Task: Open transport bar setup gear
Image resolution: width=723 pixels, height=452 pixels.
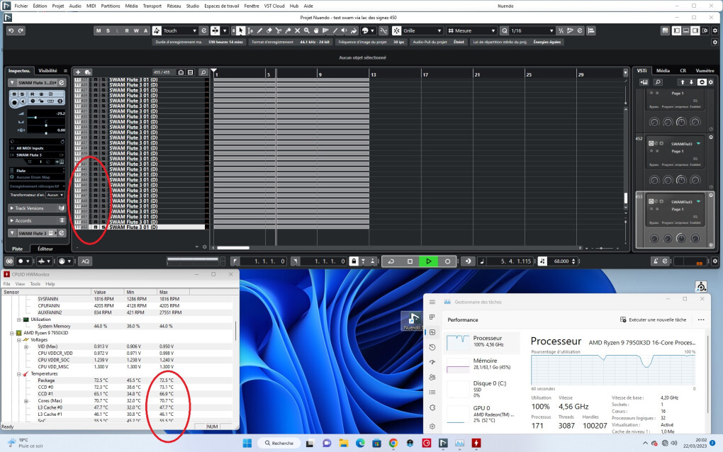Action: (714, 261)
